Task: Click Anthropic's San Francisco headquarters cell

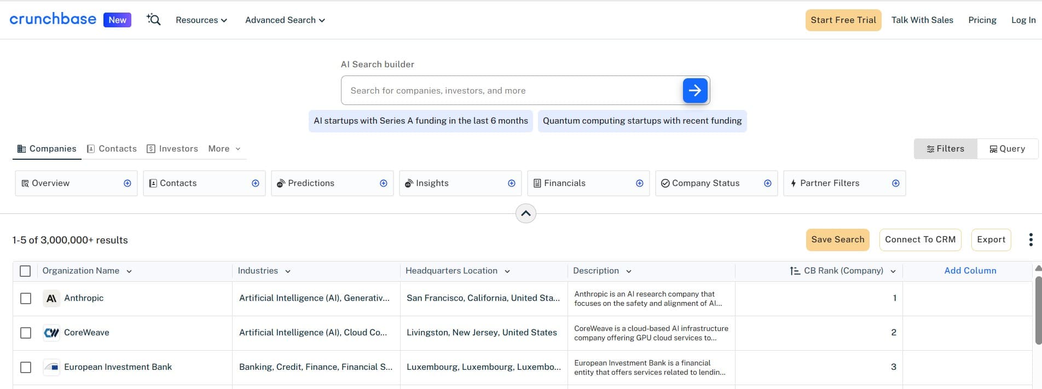Action: [x=484, y=298]
